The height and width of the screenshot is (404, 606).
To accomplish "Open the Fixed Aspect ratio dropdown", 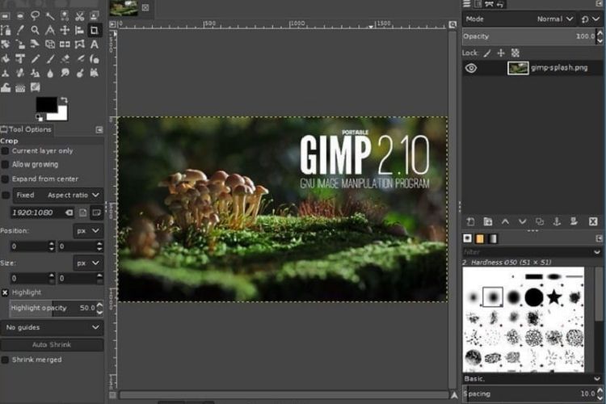I will click(58, 196).
